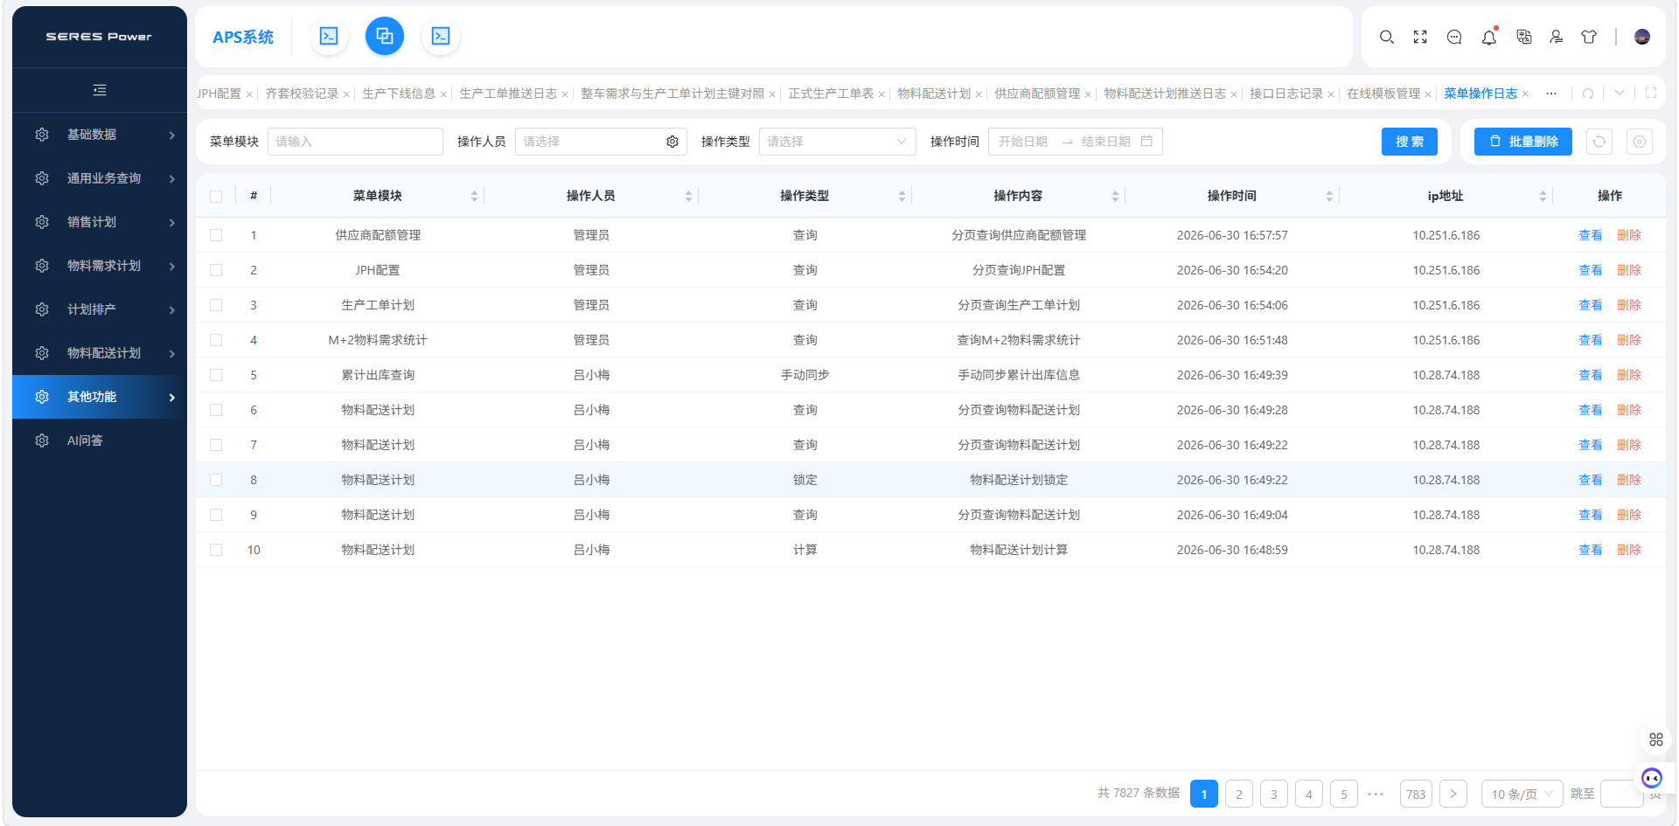Go to last page 783
Viewport: 1679px width, 826px height.
click(1416, 794)
